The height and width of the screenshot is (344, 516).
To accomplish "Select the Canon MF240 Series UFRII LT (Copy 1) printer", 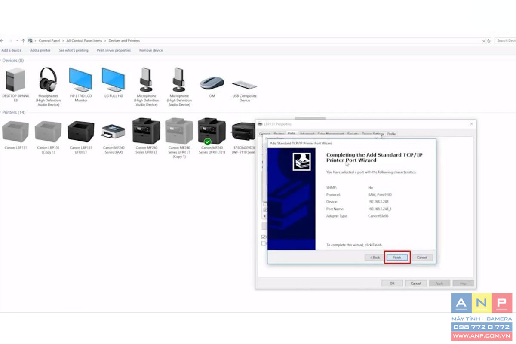I will [179, 131].
